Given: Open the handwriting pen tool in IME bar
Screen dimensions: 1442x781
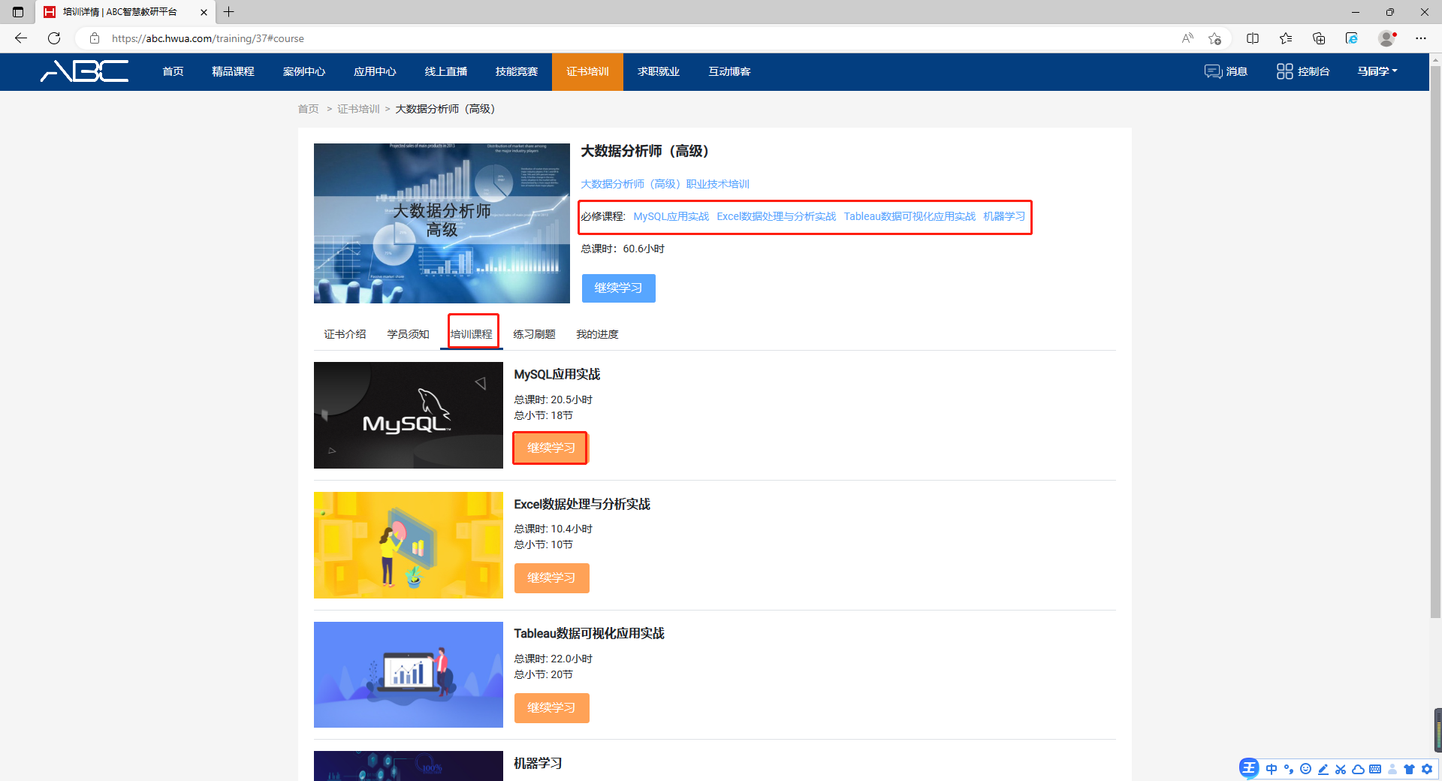Looking at the screenshot, I should click(1323, 769).
